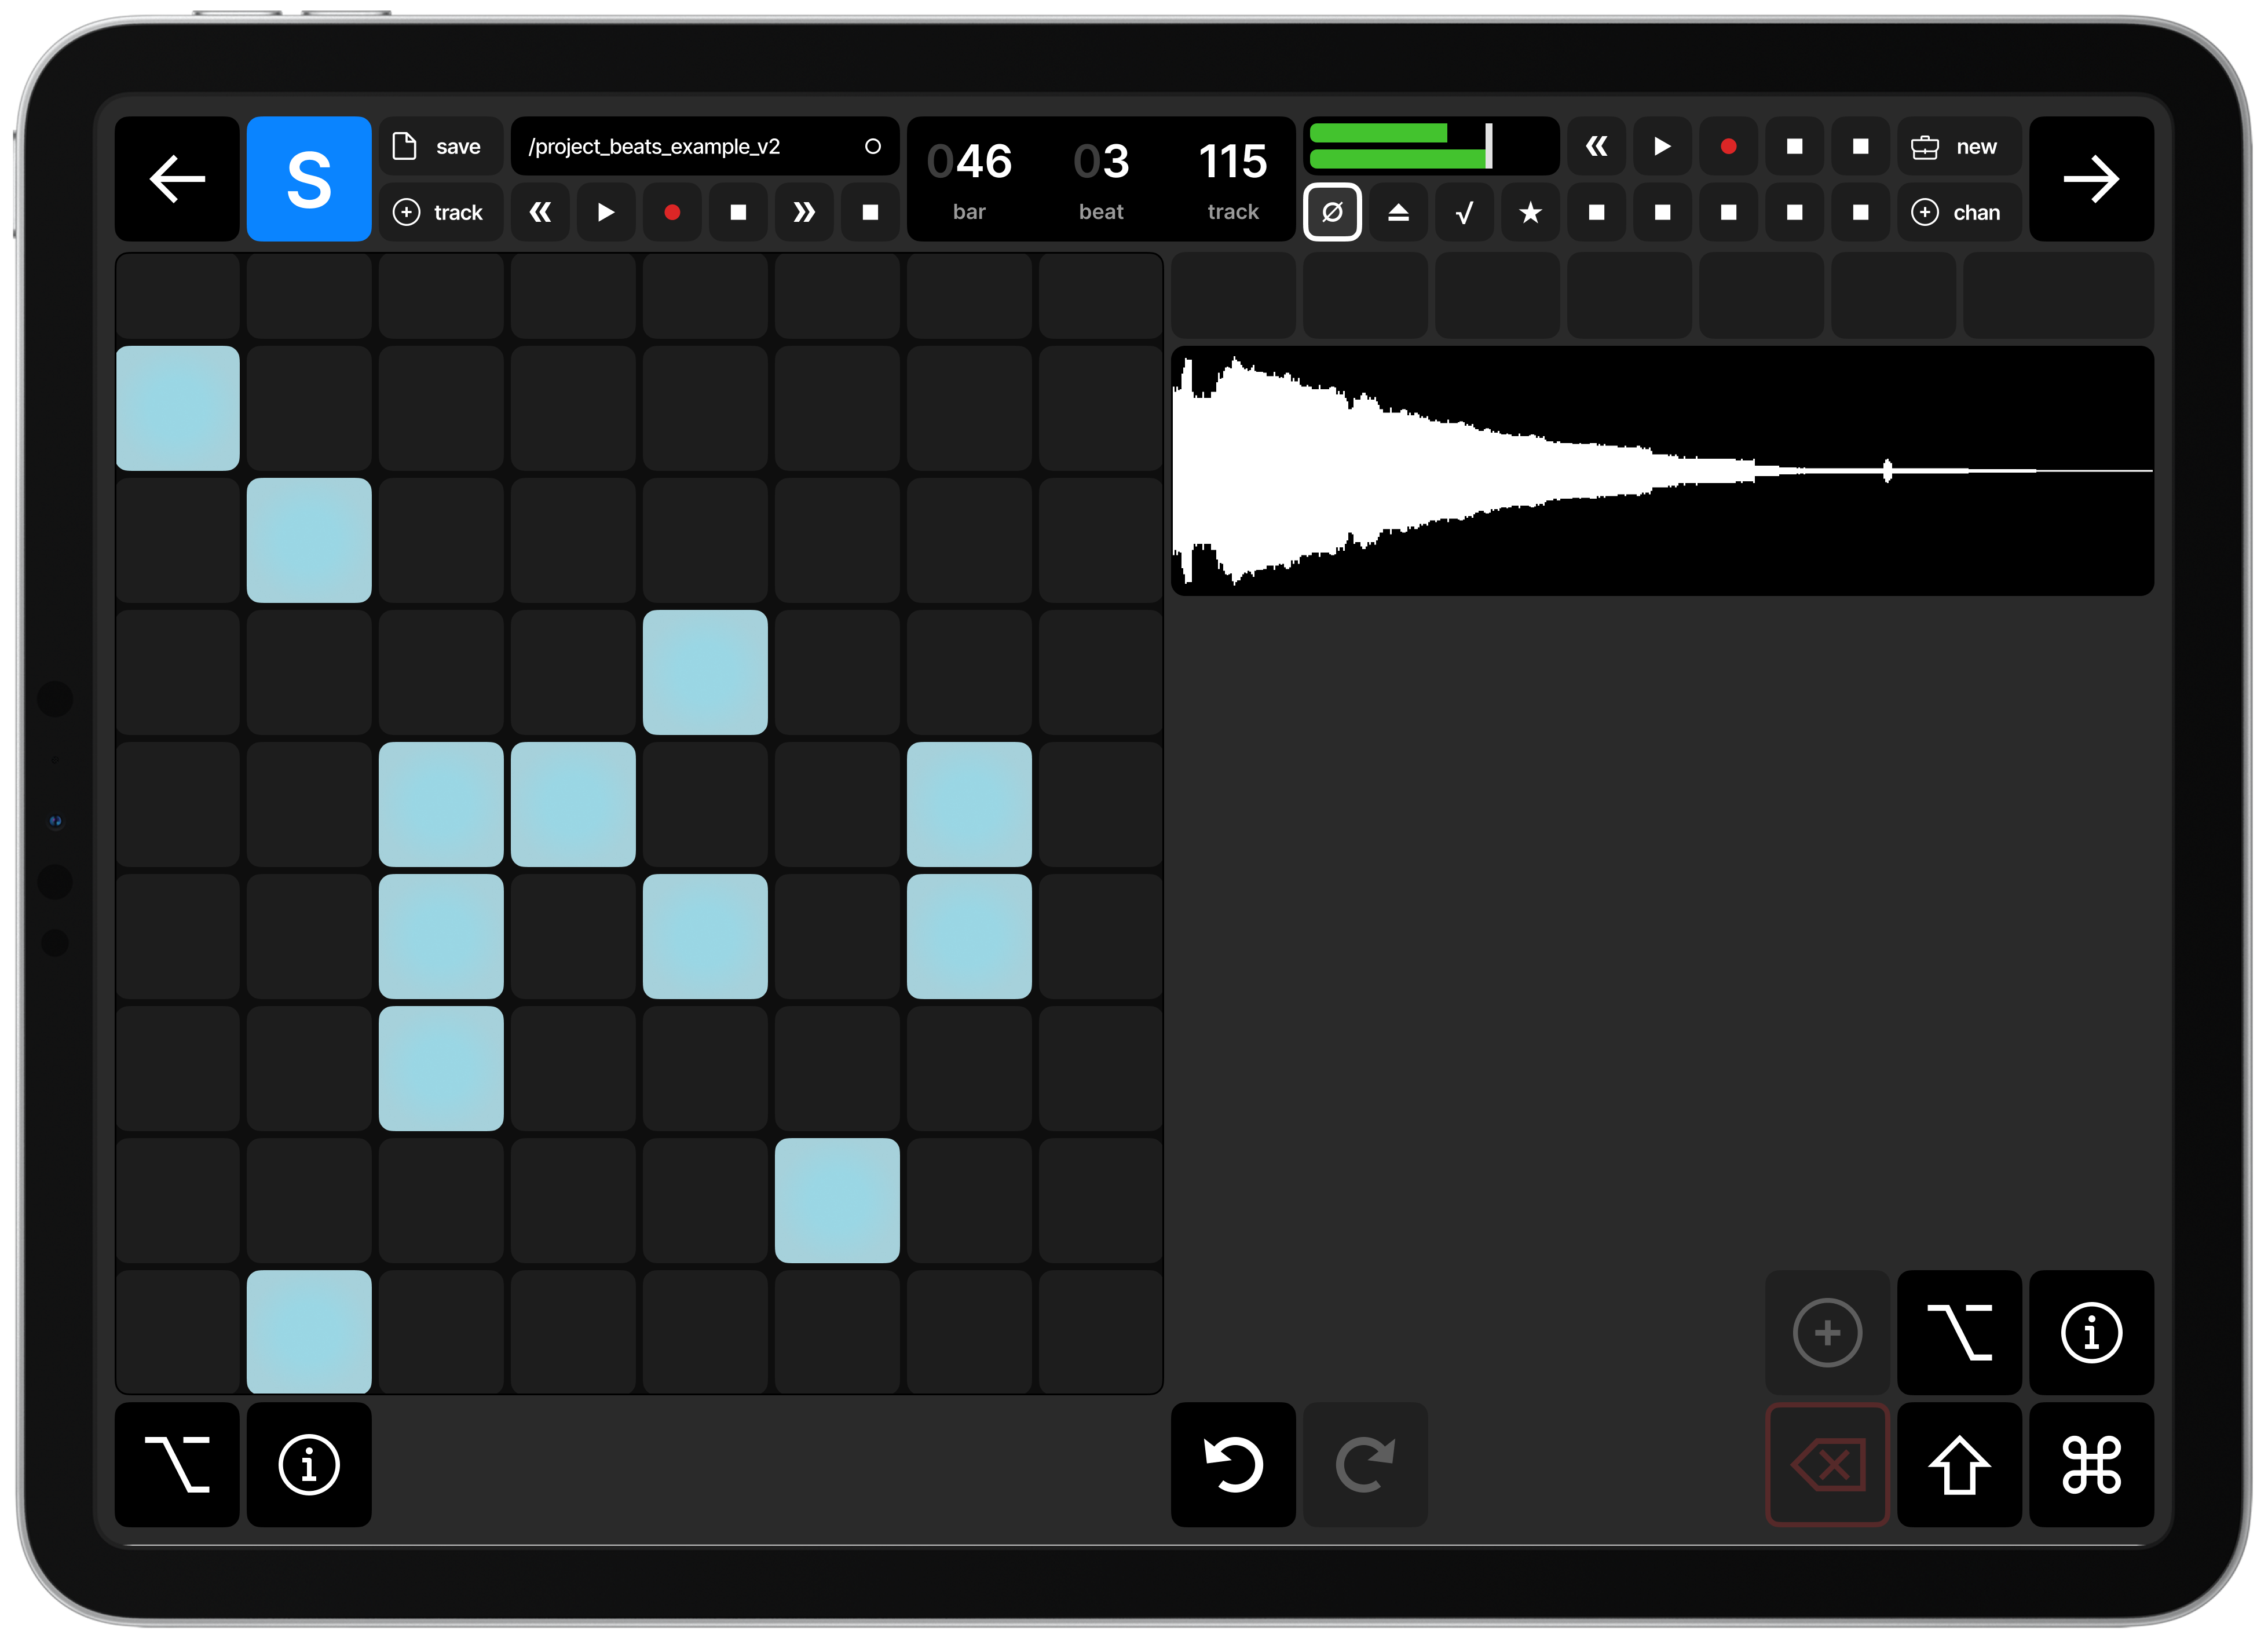
Task: Toggle the phase invert (ø) button
Action: pyautogui.click(x=1332, y=212)
